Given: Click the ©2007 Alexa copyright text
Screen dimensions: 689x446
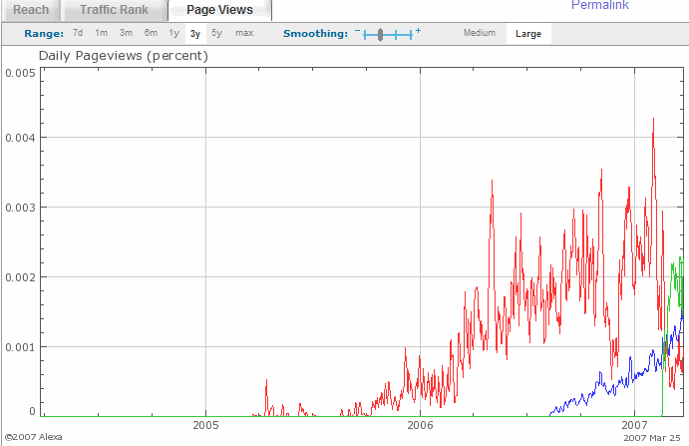Looking at the screenshot, I should (x=33, y=437).
